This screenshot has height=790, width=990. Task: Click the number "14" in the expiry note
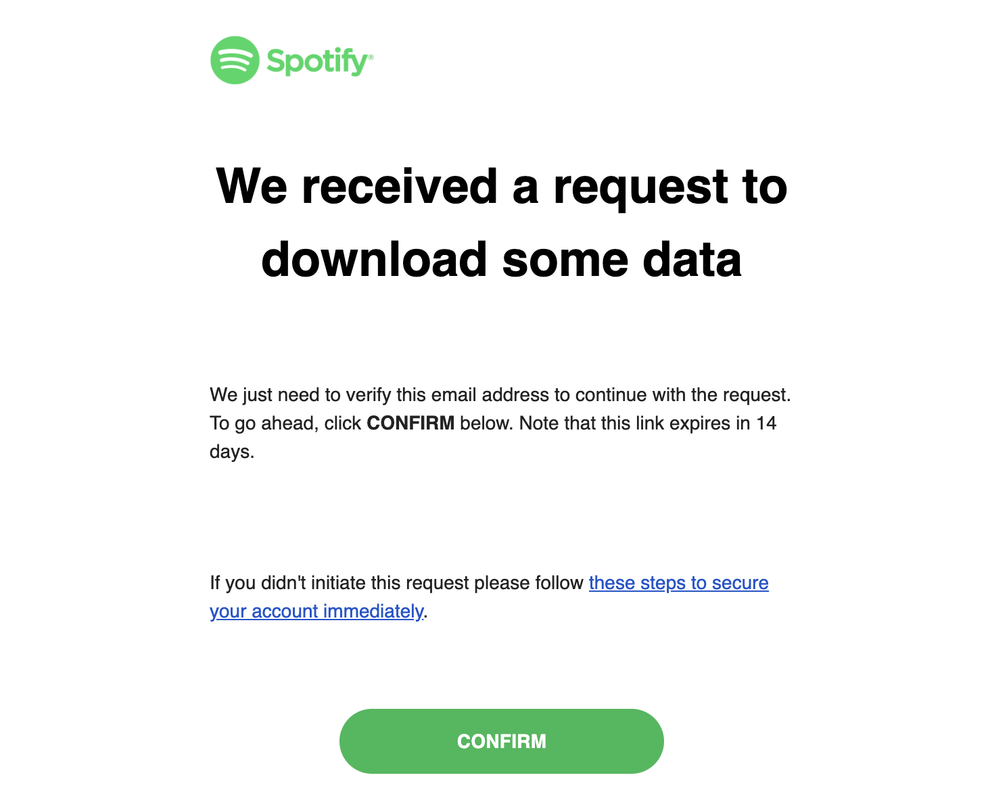point(766,423)
